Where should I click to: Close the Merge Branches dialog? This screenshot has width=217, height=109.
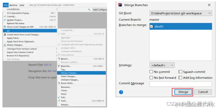click(209, 5)
